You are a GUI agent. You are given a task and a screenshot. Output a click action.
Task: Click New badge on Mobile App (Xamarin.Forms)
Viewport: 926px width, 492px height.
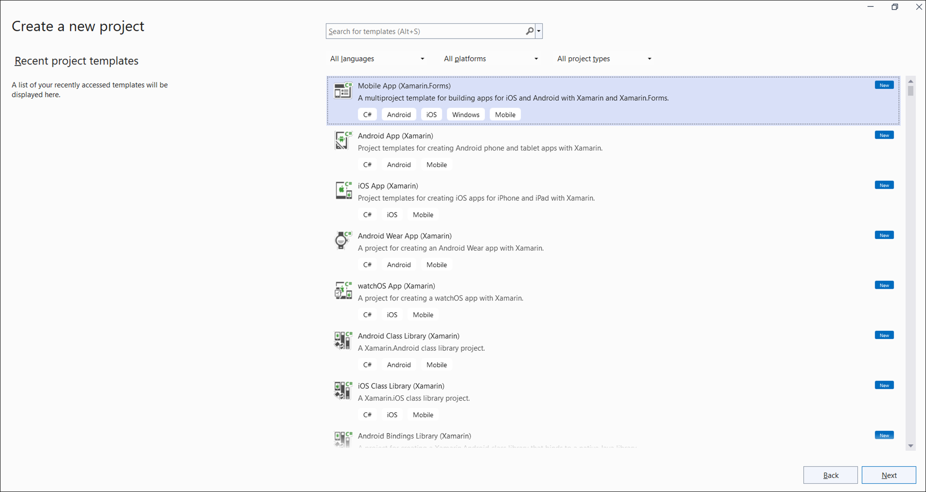pyautogui.click(x=884, y=85)
